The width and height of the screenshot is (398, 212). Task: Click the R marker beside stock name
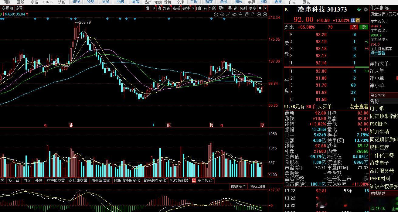coord(286,9)
